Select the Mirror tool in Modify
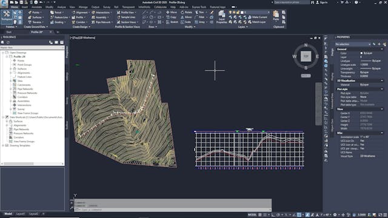This screenshot has height=218, width=388. (x=186, y=18)
